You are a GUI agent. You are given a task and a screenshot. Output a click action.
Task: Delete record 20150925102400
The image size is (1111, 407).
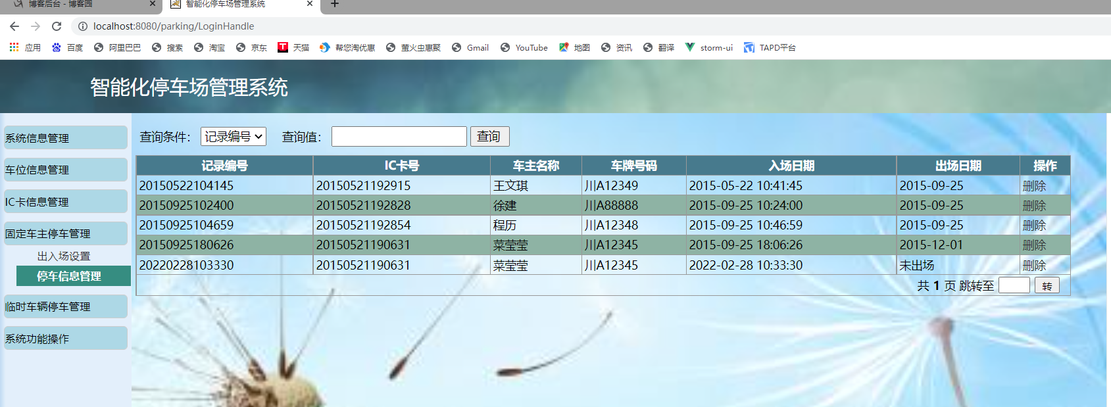point(1034,206)
